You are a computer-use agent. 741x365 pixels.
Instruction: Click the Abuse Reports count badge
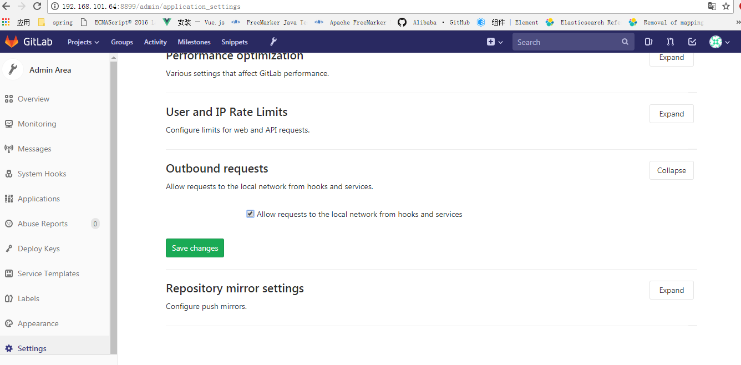(x=95, y=224)
